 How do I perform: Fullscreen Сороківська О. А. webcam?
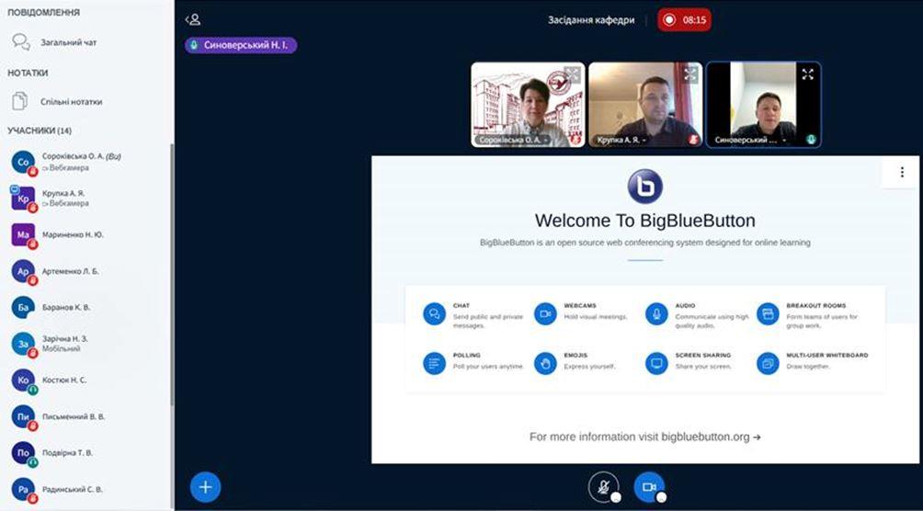coord(572,74)
